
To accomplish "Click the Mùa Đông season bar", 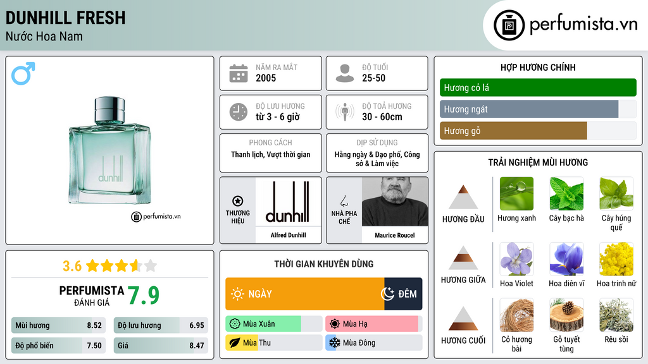I will [x=373, y=343].
